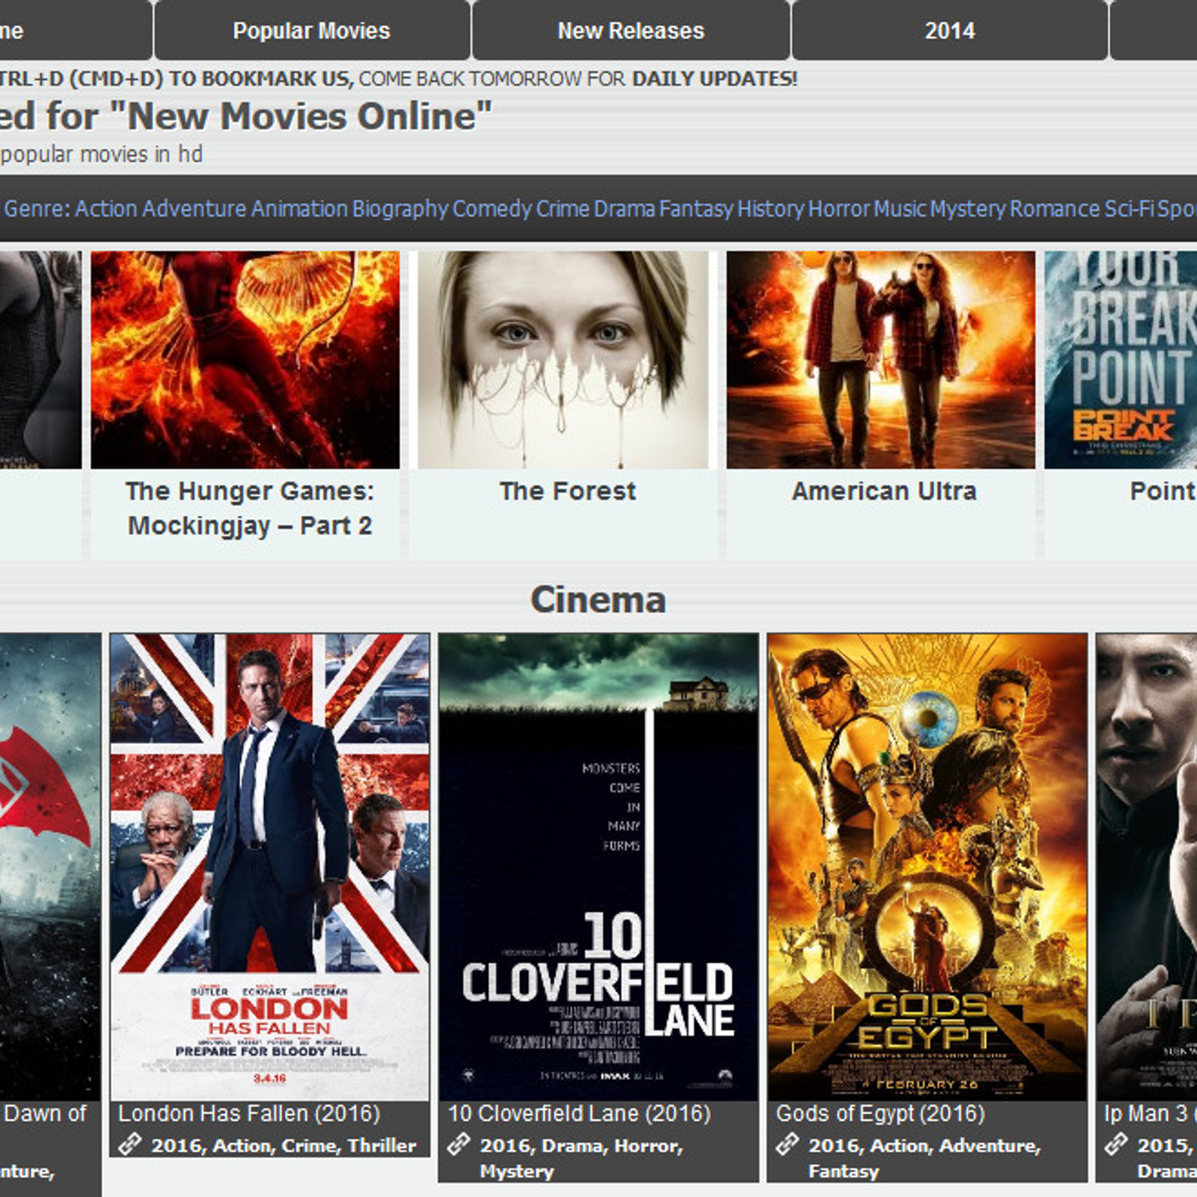Filter by History genre

(771, 209)
